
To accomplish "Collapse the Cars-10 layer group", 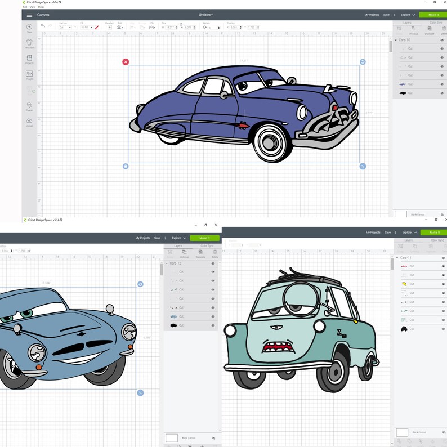I will click(x=396, y=40).
